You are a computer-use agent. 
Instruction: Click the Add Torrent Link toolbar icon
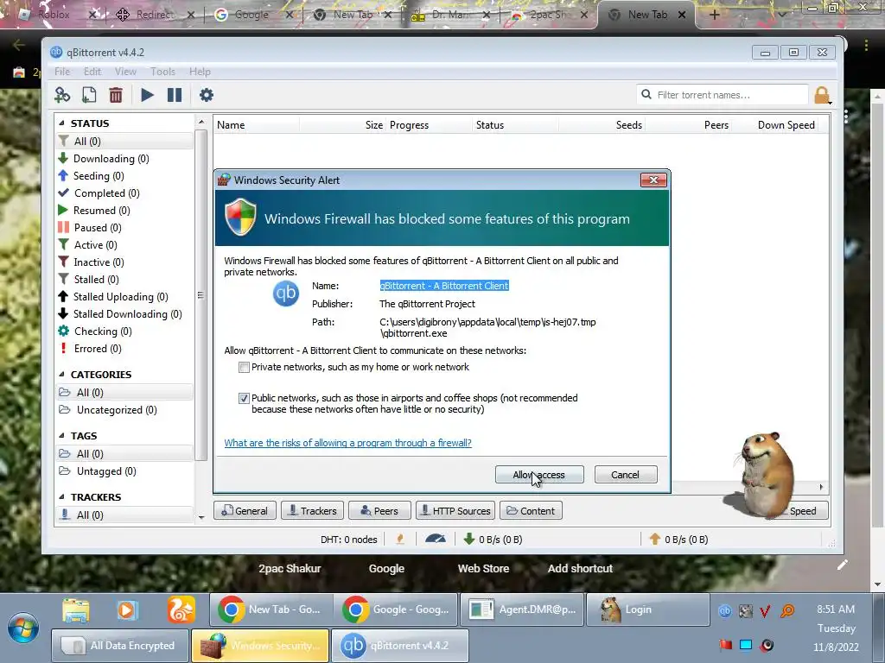(62, 95)
